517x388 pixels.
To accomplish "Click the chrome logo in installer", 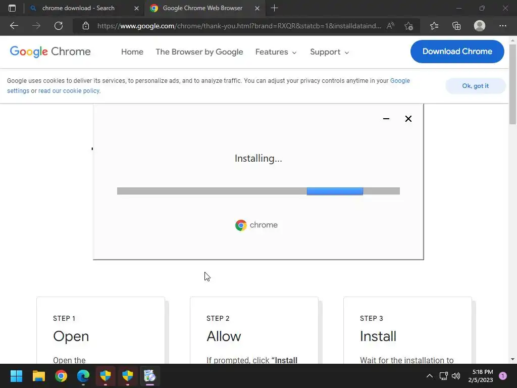I will click(256, 225).
